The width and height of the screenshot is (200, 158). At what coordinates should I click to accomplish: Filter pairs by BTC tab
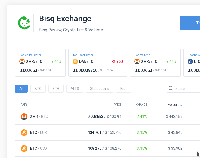(38, 89)
